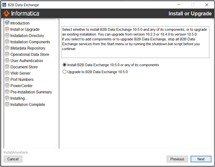Go back with the Previous button
This screenshot has width=215, height=167.
pos(177,159)
